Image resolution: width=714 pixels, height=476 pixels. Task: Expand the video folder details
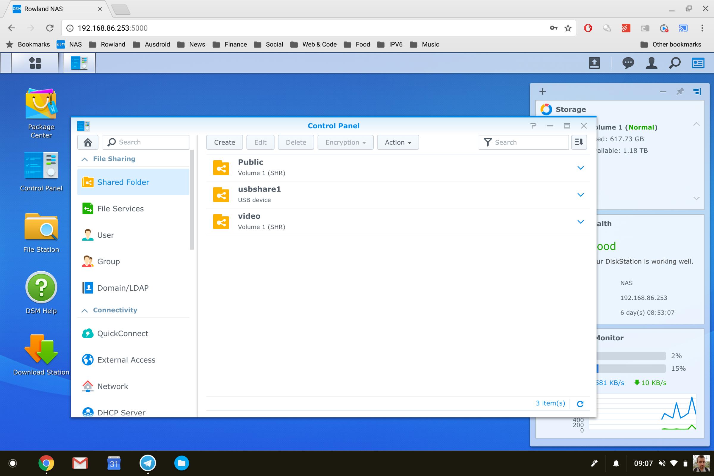pos(580,222)
